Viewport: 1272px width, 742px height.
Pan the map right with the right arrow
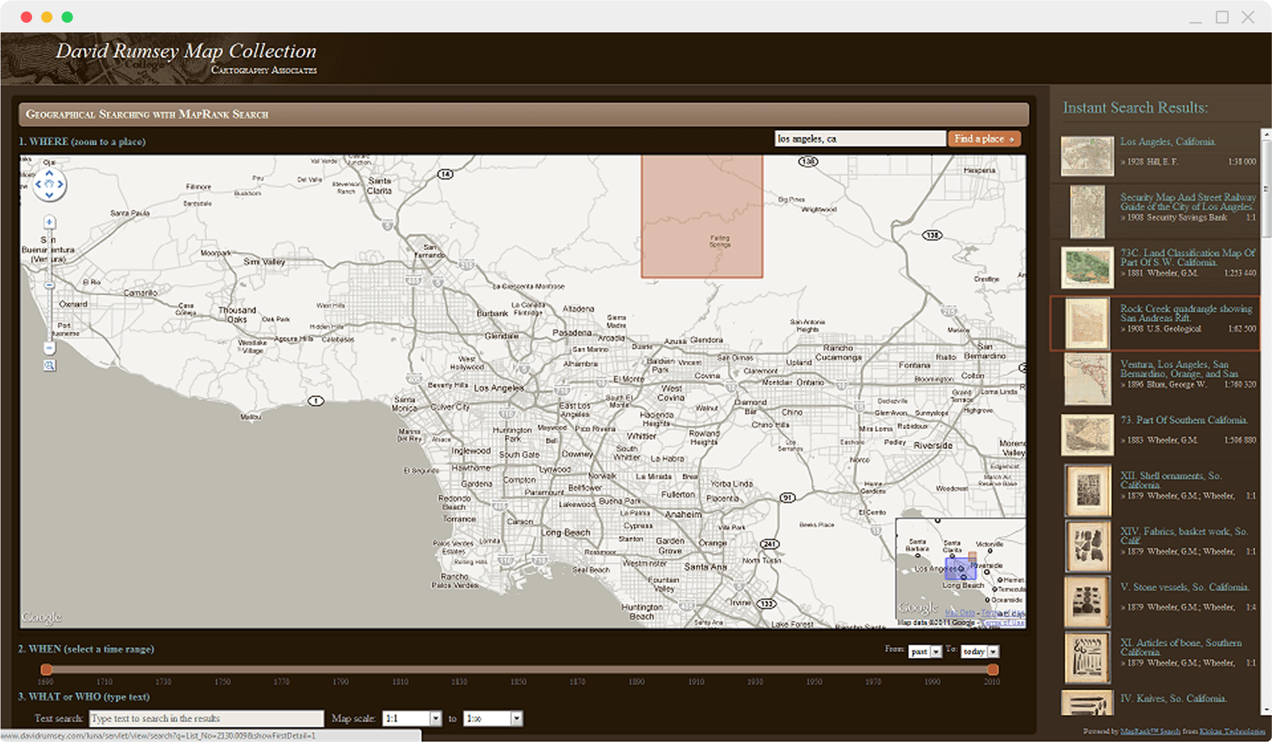click(x=61, y=184)
